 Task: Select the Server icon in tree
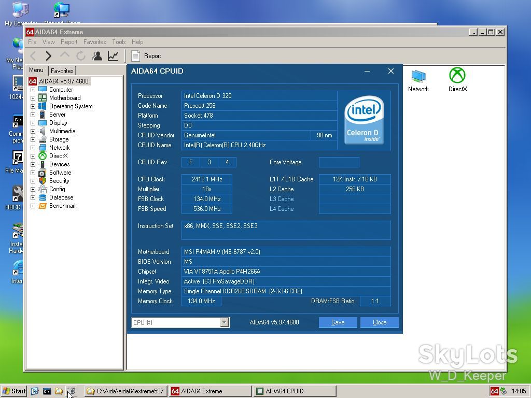[x=43, y=115]
